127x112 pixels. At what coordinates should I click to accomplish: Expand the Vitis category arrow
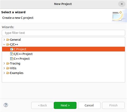(x=4, y=68)
